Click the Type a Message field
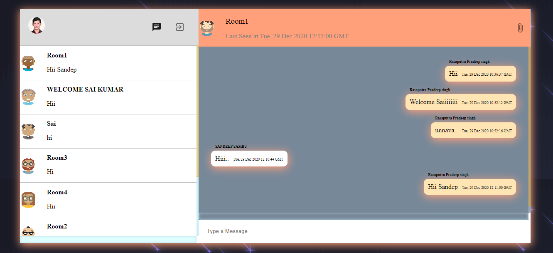The image size is (553, 253). (x=364, y=231)
